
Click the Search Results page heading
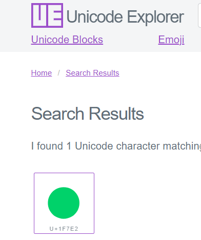tap(88, 114)
